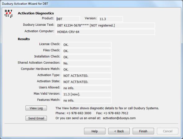Click Finish to close the wizard
Screen dimensions: 183x139
click(143, 131)
